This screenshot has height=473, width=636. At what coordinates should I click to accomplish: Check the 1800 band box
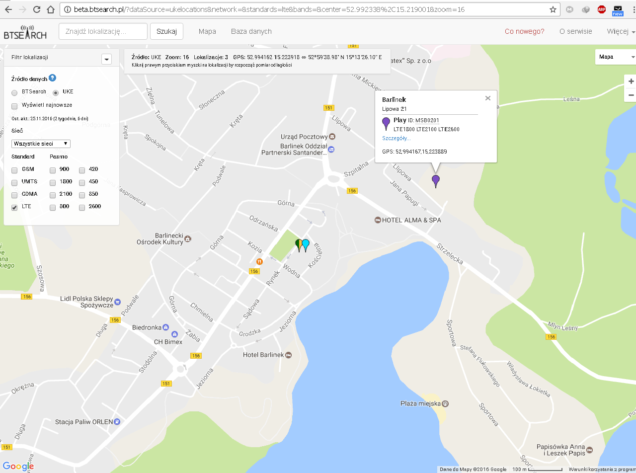click(x=53, y=182)
